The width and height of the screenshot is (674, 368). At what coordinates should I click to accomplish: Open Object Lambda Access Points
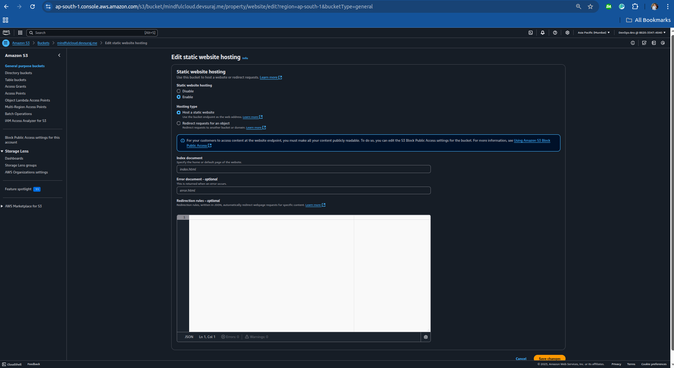[x=28, y=100]
